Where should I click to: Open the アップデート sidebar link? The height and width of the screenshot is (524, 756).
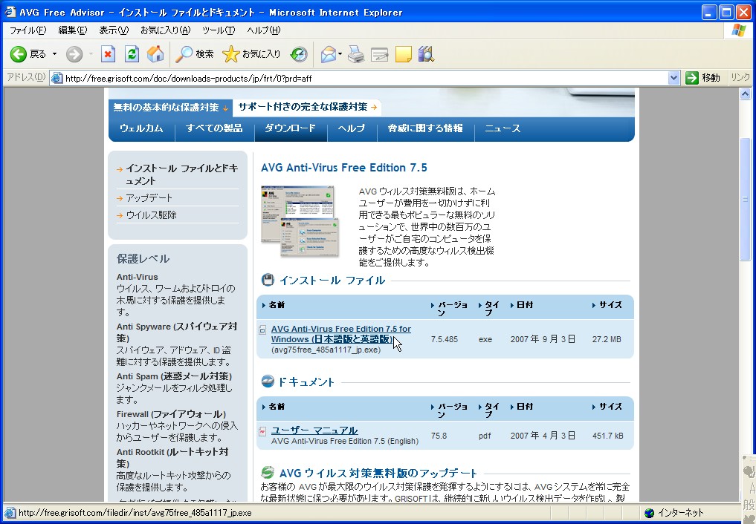coord(149,197)
